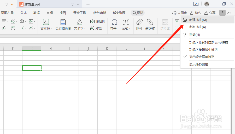Image resolution: width=235 pixels, height=134 pixels.
Task: Open 协作 collaboration
Action: coord(196,13)
